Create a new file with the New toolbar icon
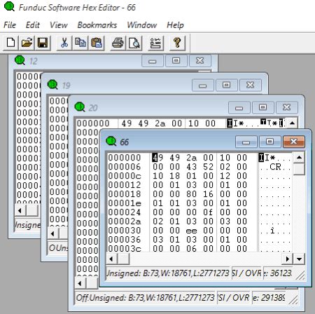The image size is (315, 314). pos(10,43)
